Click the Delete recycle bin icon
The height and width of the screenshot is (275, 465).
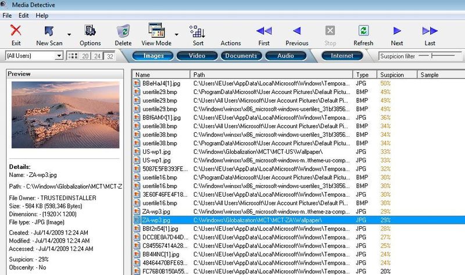coord(123,34)
